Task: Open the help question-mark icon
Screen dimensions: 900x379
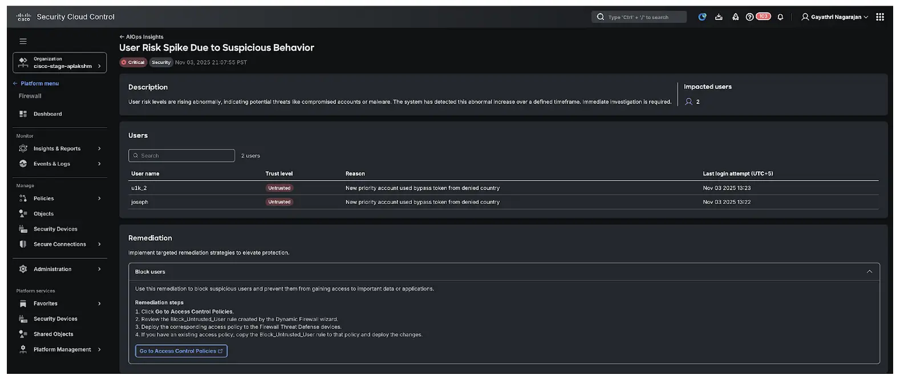Action: (749, 17)
